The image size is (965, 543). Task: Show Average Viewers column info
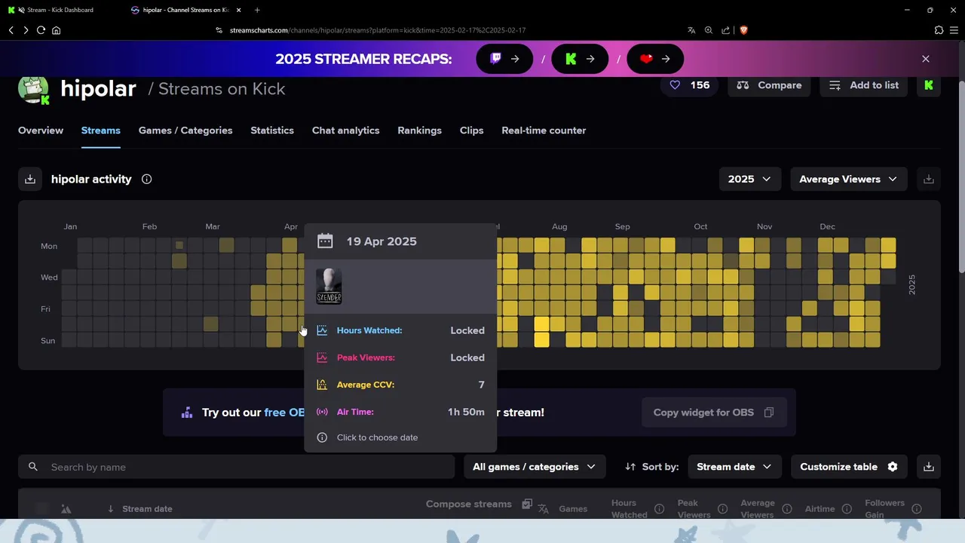pyautogui.click(x=786, y=509)
